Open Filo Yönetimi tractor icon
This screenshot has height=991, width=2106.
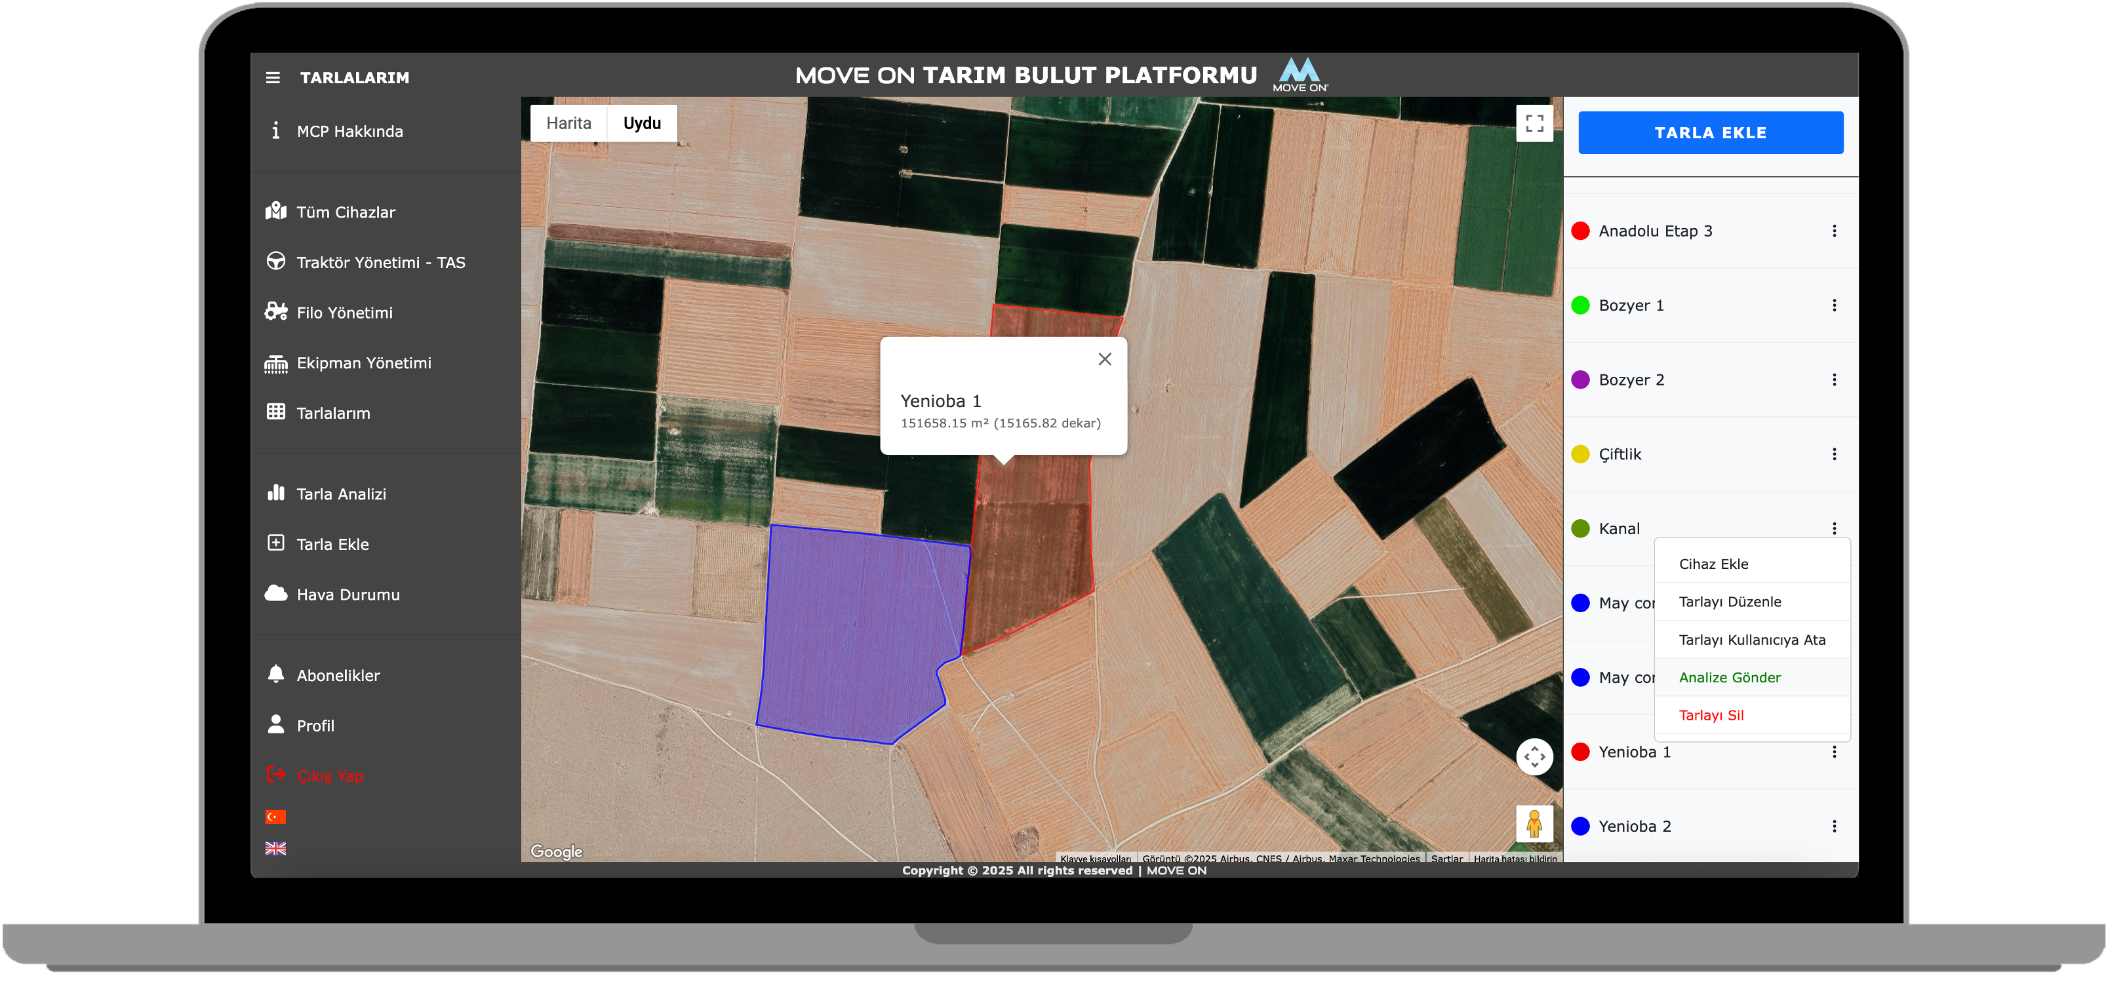pos(275,312)
